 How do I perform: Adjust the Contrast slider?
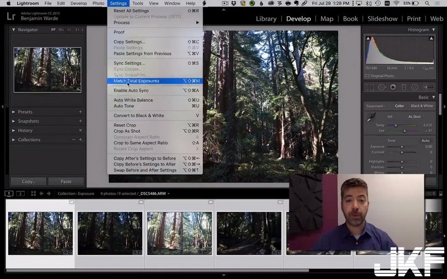(402, 152)
